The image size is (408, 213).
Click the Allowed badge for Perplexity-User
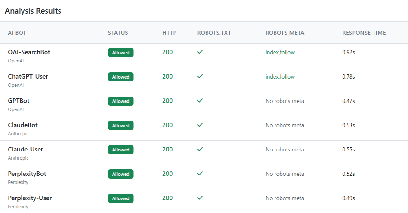pyautogui.click(x=121, y=198)
